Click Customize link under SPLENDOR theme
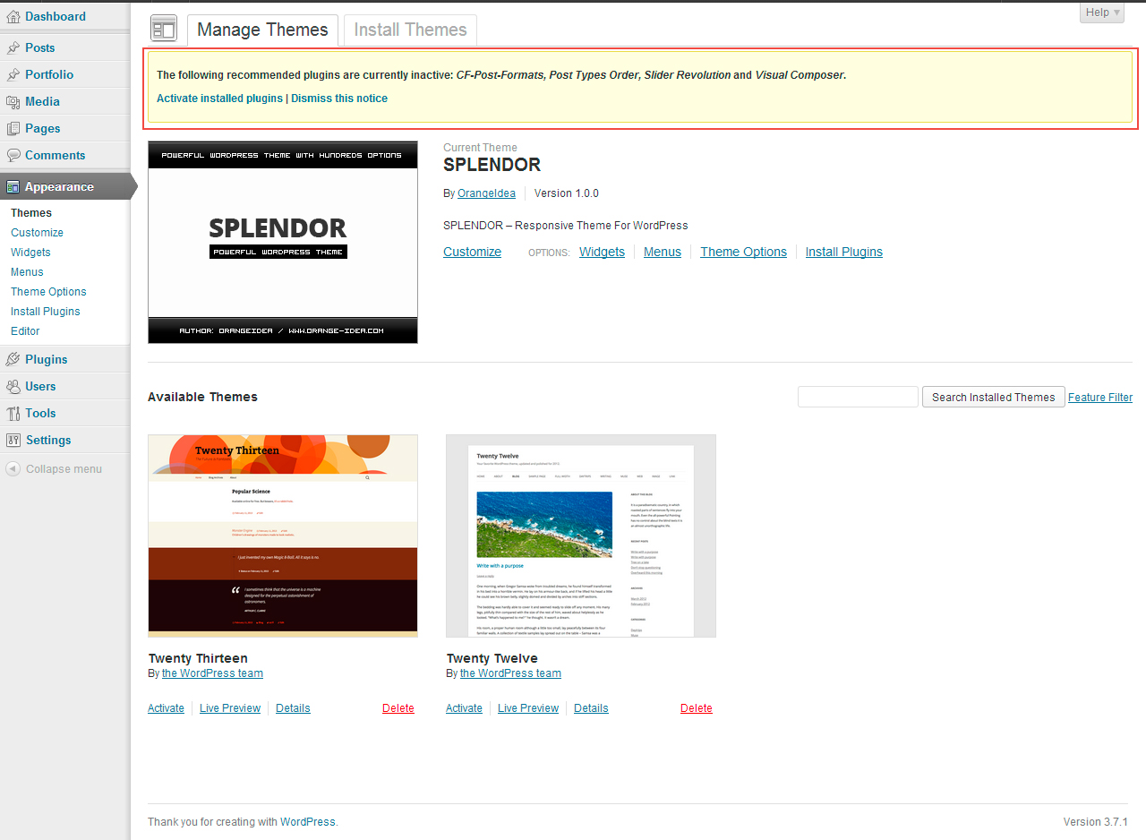The width and height of the screenshot is (1146, 840). 472,252
